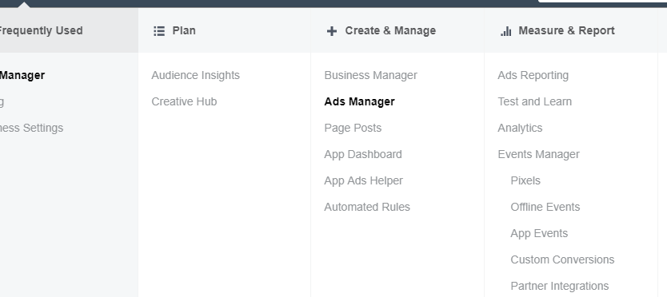Screen dimensions: 667x297
Task: Open Ads Reporting
Action: (x=533, y=75)
